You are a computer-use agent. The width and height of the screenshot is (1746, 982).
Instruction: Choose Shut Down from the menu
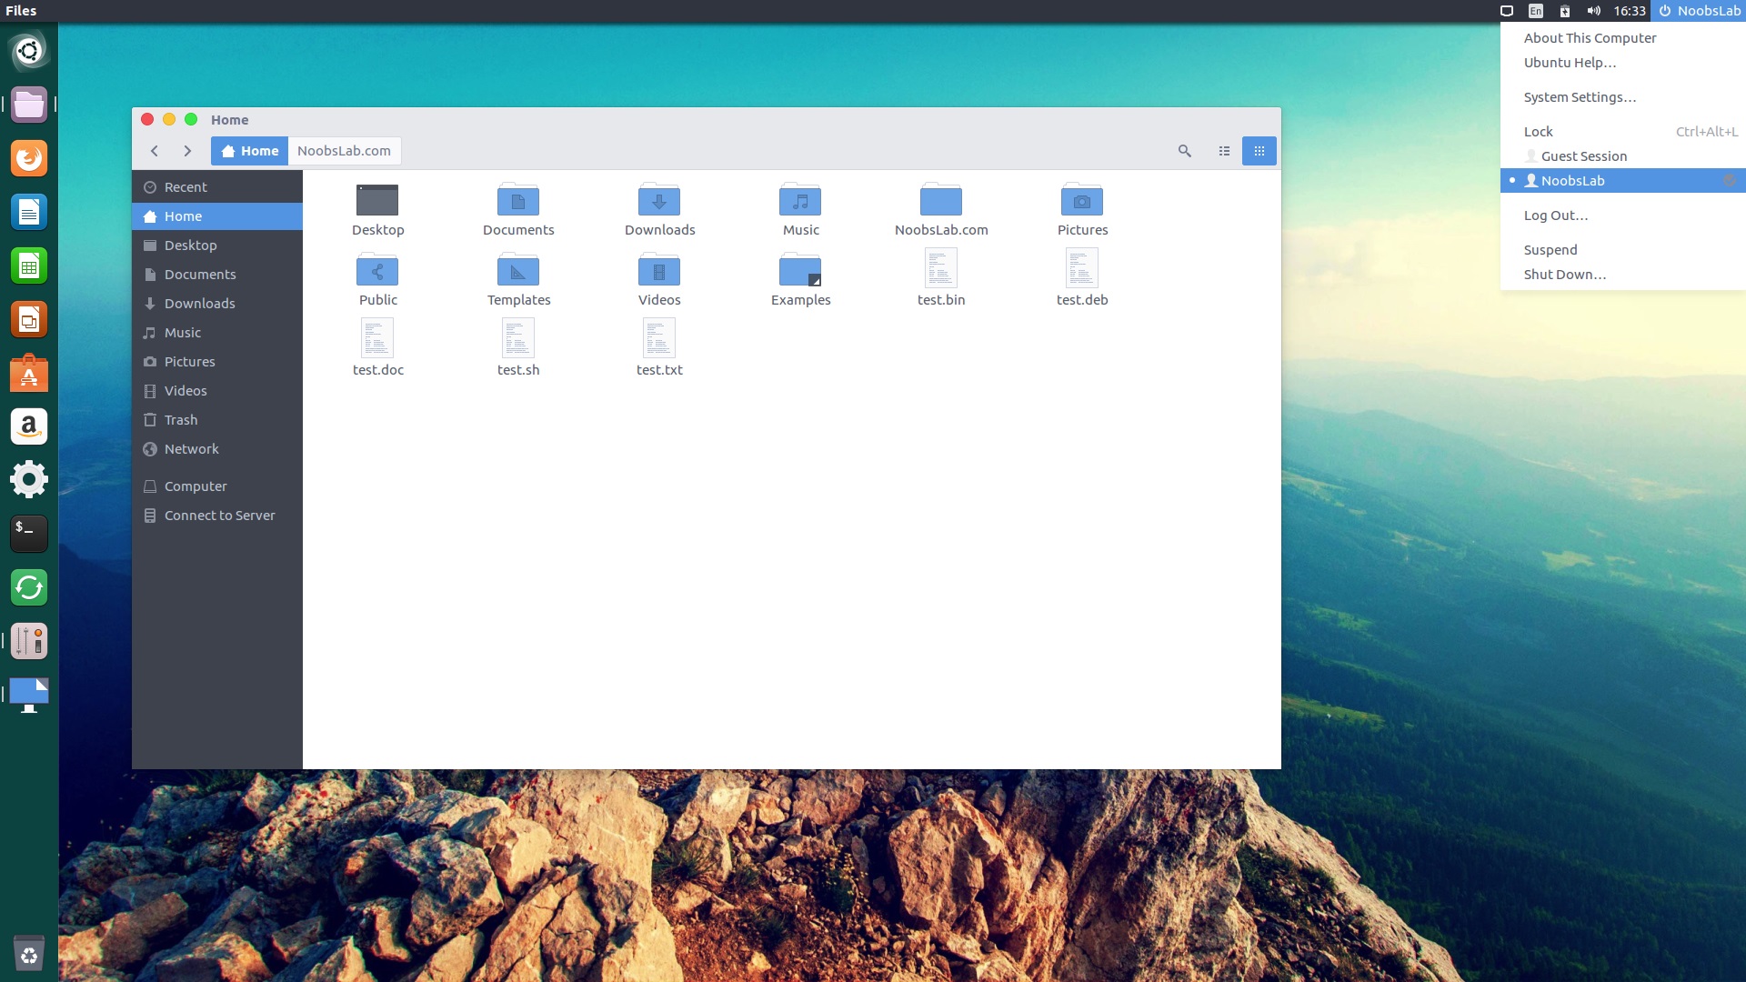[x=1564, y=275]
